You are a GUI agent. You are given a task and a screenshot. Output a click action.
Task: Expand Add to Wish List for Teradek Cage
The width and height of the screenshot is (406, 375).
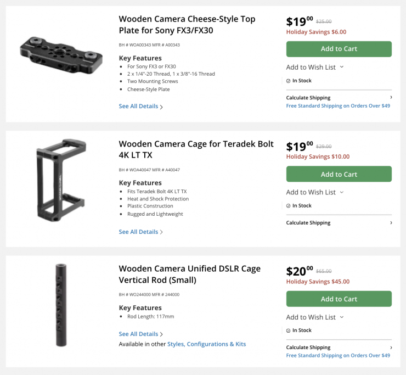coord(315,192)
